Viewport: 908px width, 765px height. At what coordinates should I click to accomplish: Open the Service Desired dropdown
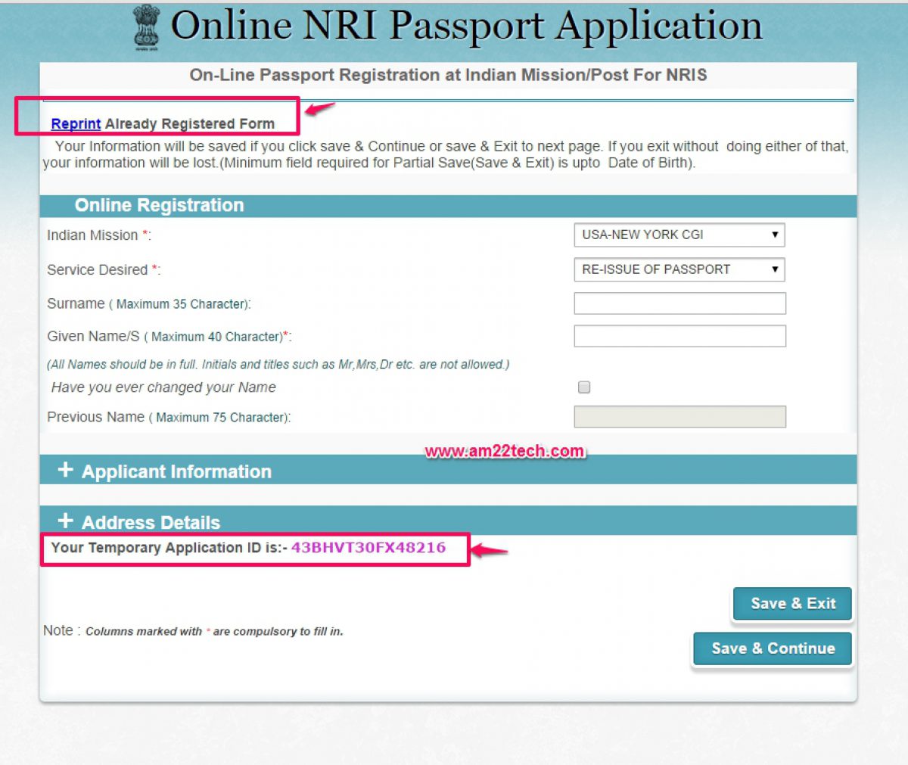tap(679, 269)
